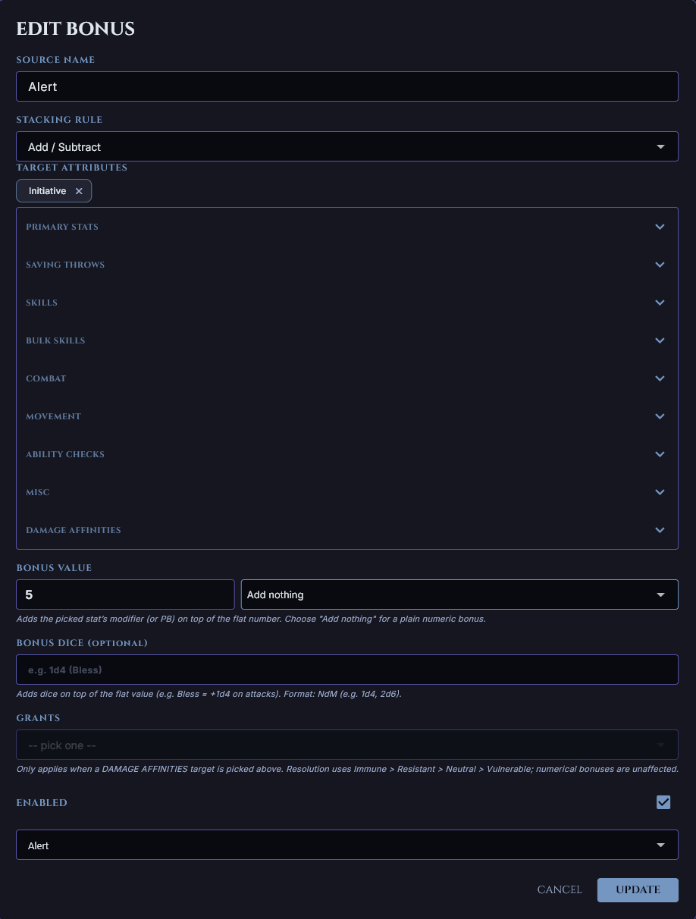Image resolution: width=696 pixels, height=919 pixels.
Task: Click the Update button
Action: point(638,890)
